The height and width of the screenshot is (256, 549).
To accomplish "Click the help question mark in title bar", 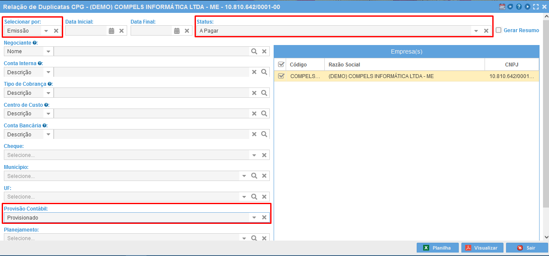I will tap(519, 6).
